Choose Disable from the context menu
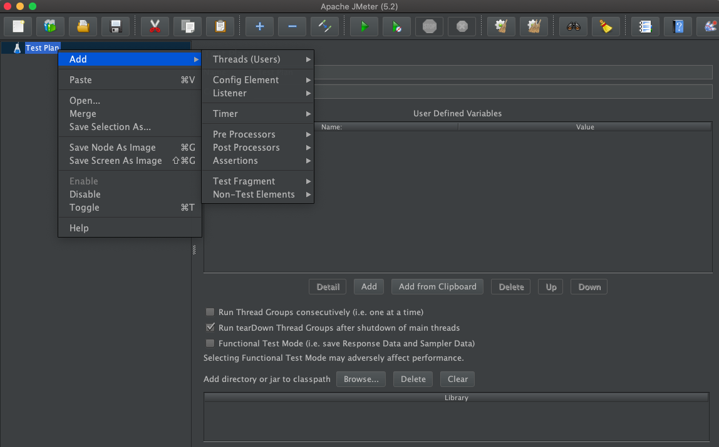Image resolution: width=719 pixels, height=447 pixels. [x=85, y=194]
